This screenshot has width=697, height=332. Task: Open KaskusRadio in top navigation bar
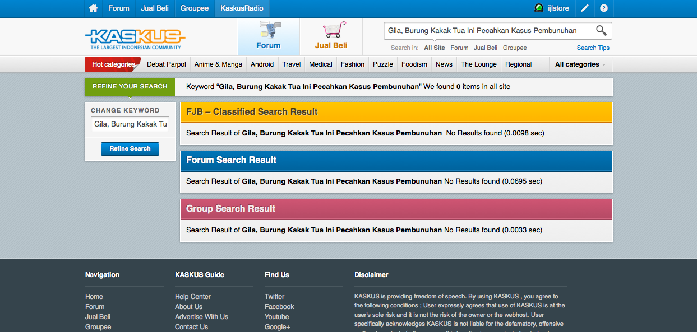242,8
